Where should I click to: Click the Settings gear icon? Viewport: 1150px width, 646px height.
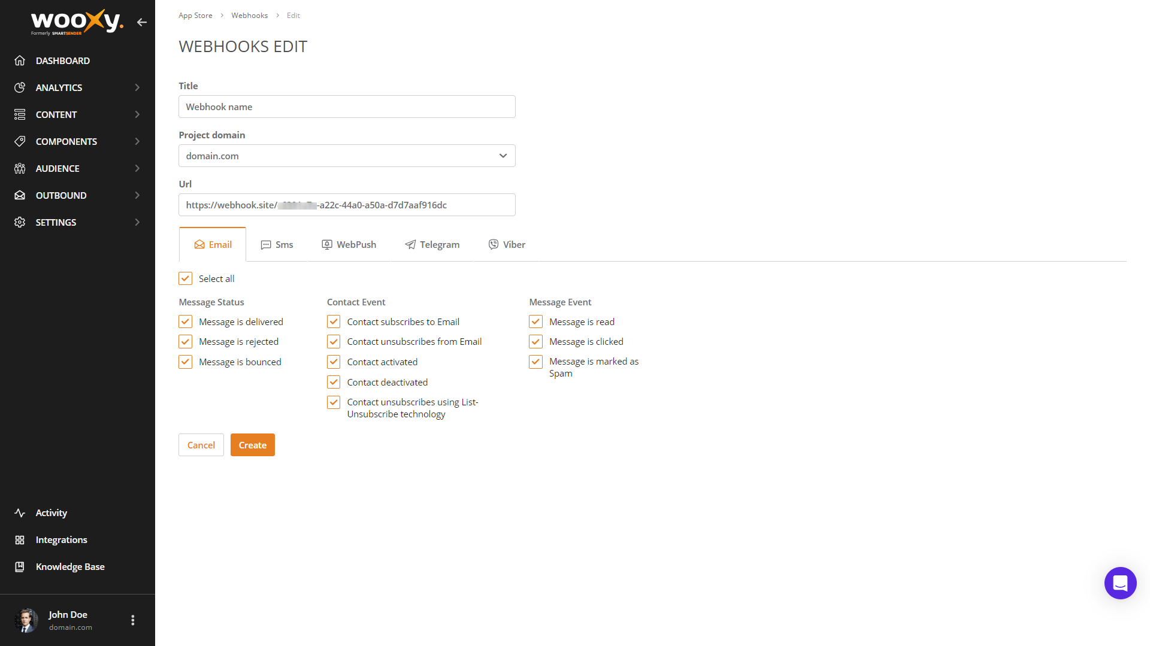point(20,222)
